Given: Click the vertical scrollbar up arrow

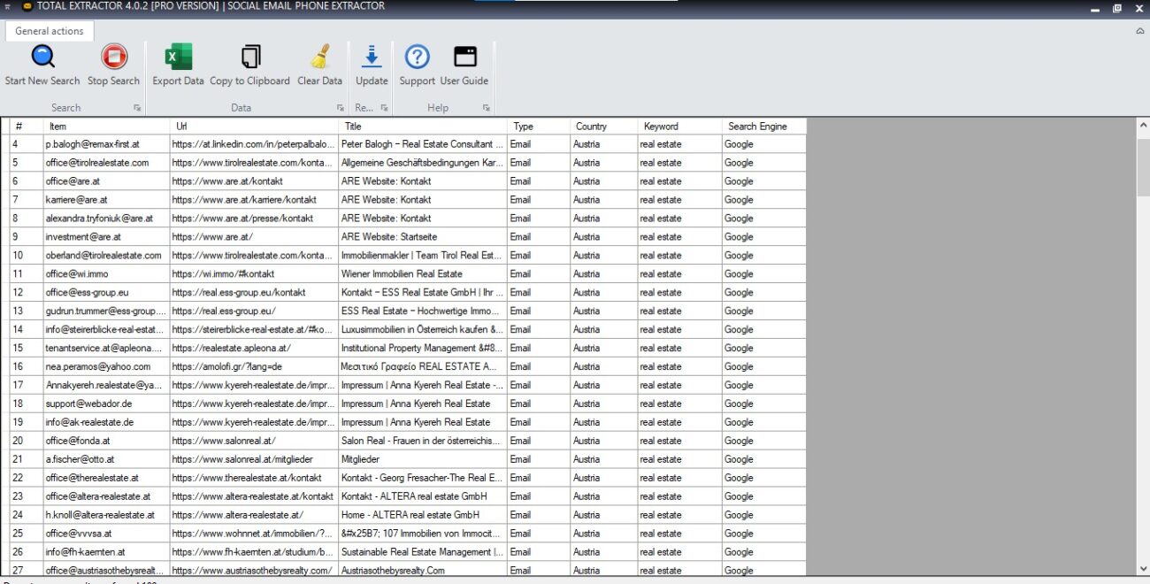Looking at the screenshot, I should pos(1142,126).
